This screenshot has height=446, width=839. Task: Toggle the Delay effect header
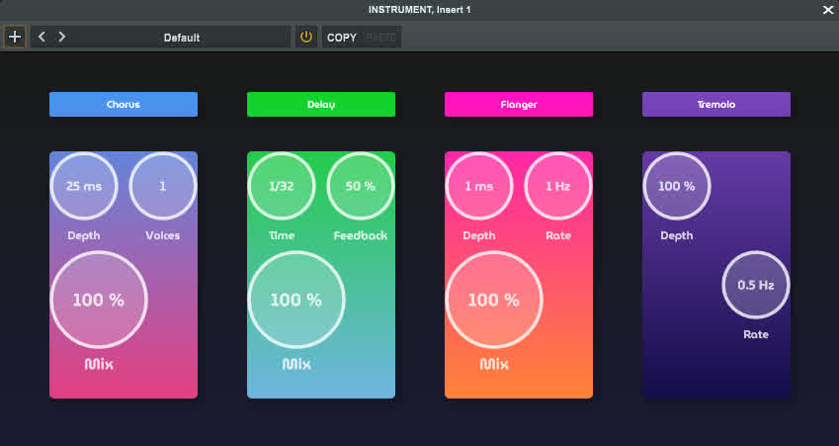click(321, 105)
